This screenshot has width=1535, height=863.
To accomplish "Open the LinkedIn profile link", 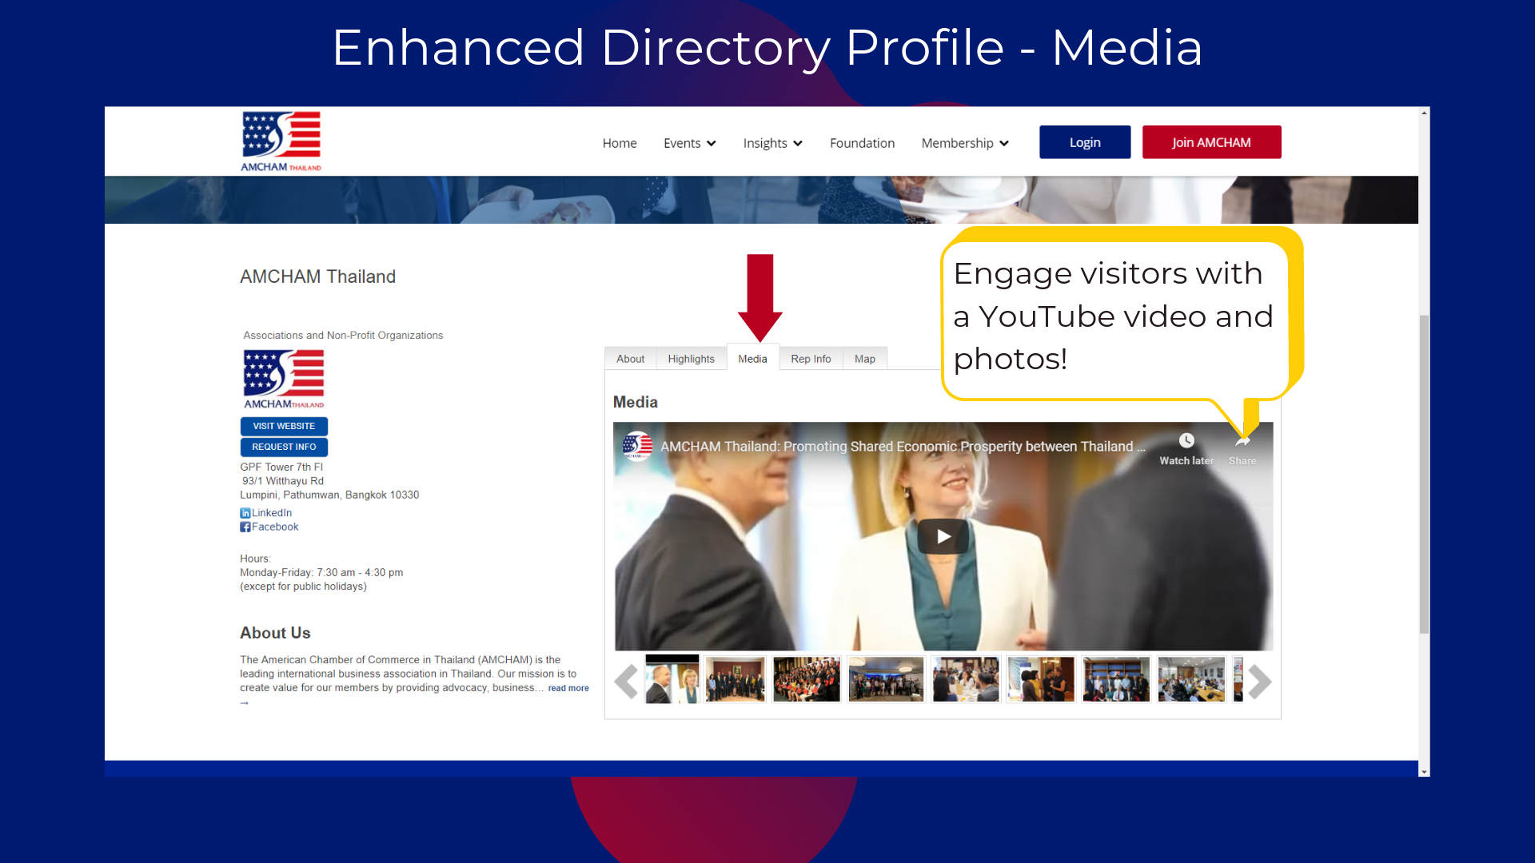I will 272,513.
